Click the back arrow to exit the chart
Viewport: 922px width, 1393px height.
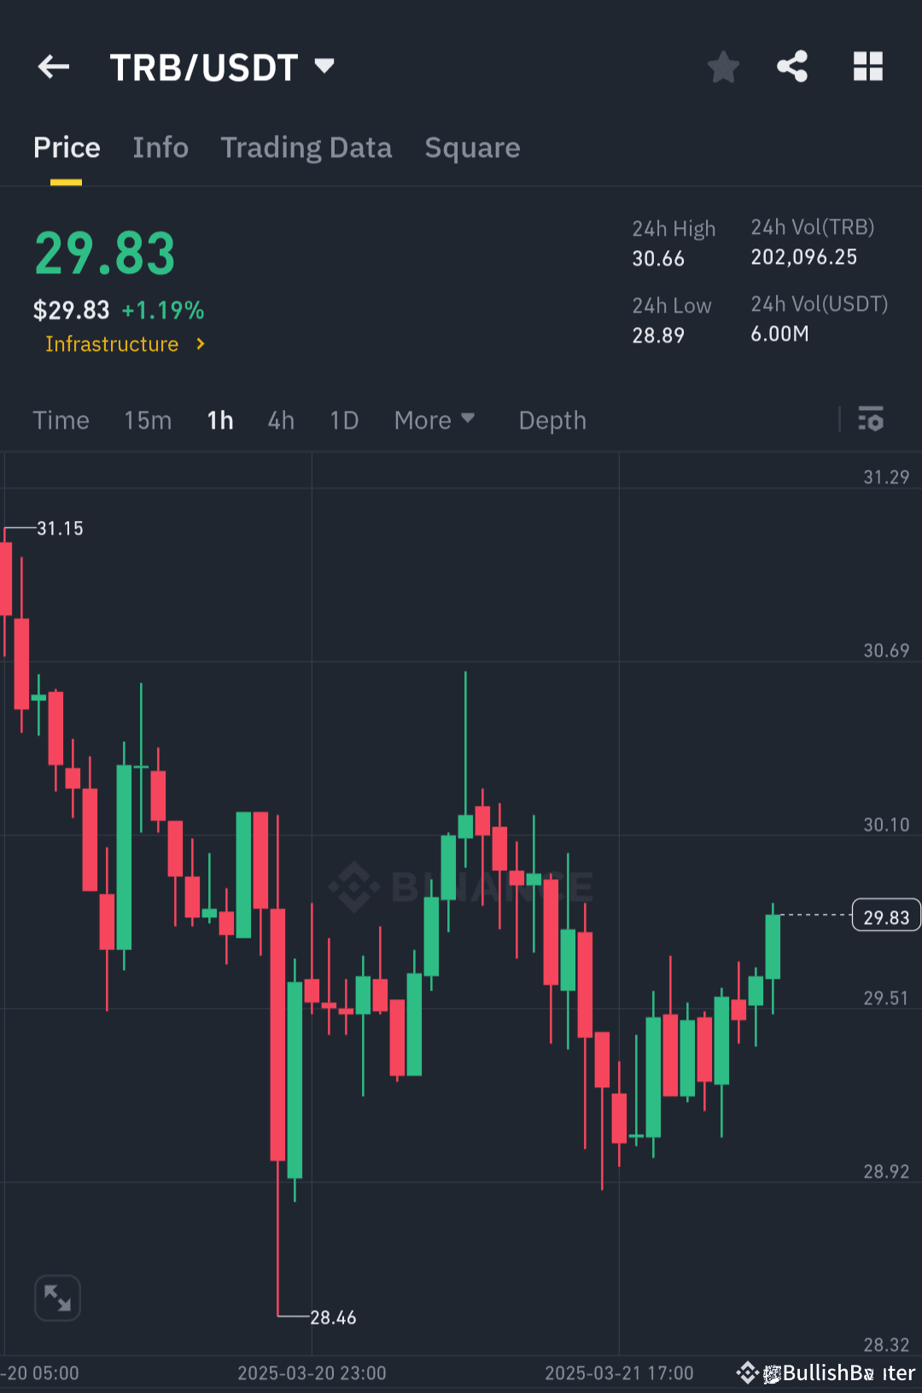[x=54, y=66]
